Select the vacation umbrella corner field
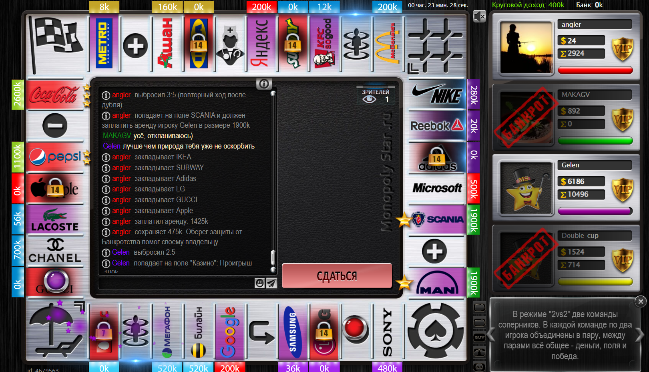Viewport: 649px width, 372px height. 57,331
